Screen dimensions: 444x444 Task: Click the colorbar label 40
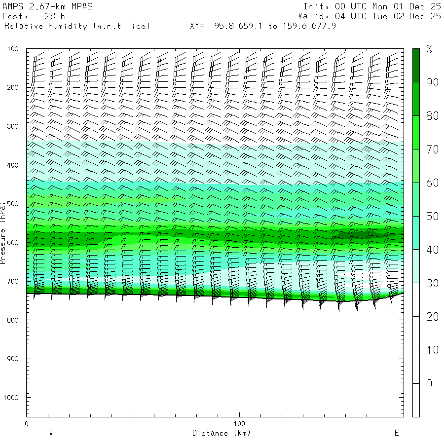[x=432, y=250]
